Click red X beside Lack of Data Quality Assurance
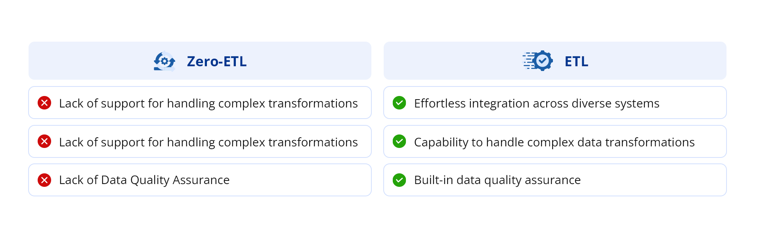Screen dimensions: 761x238 (x=44, y=180)
